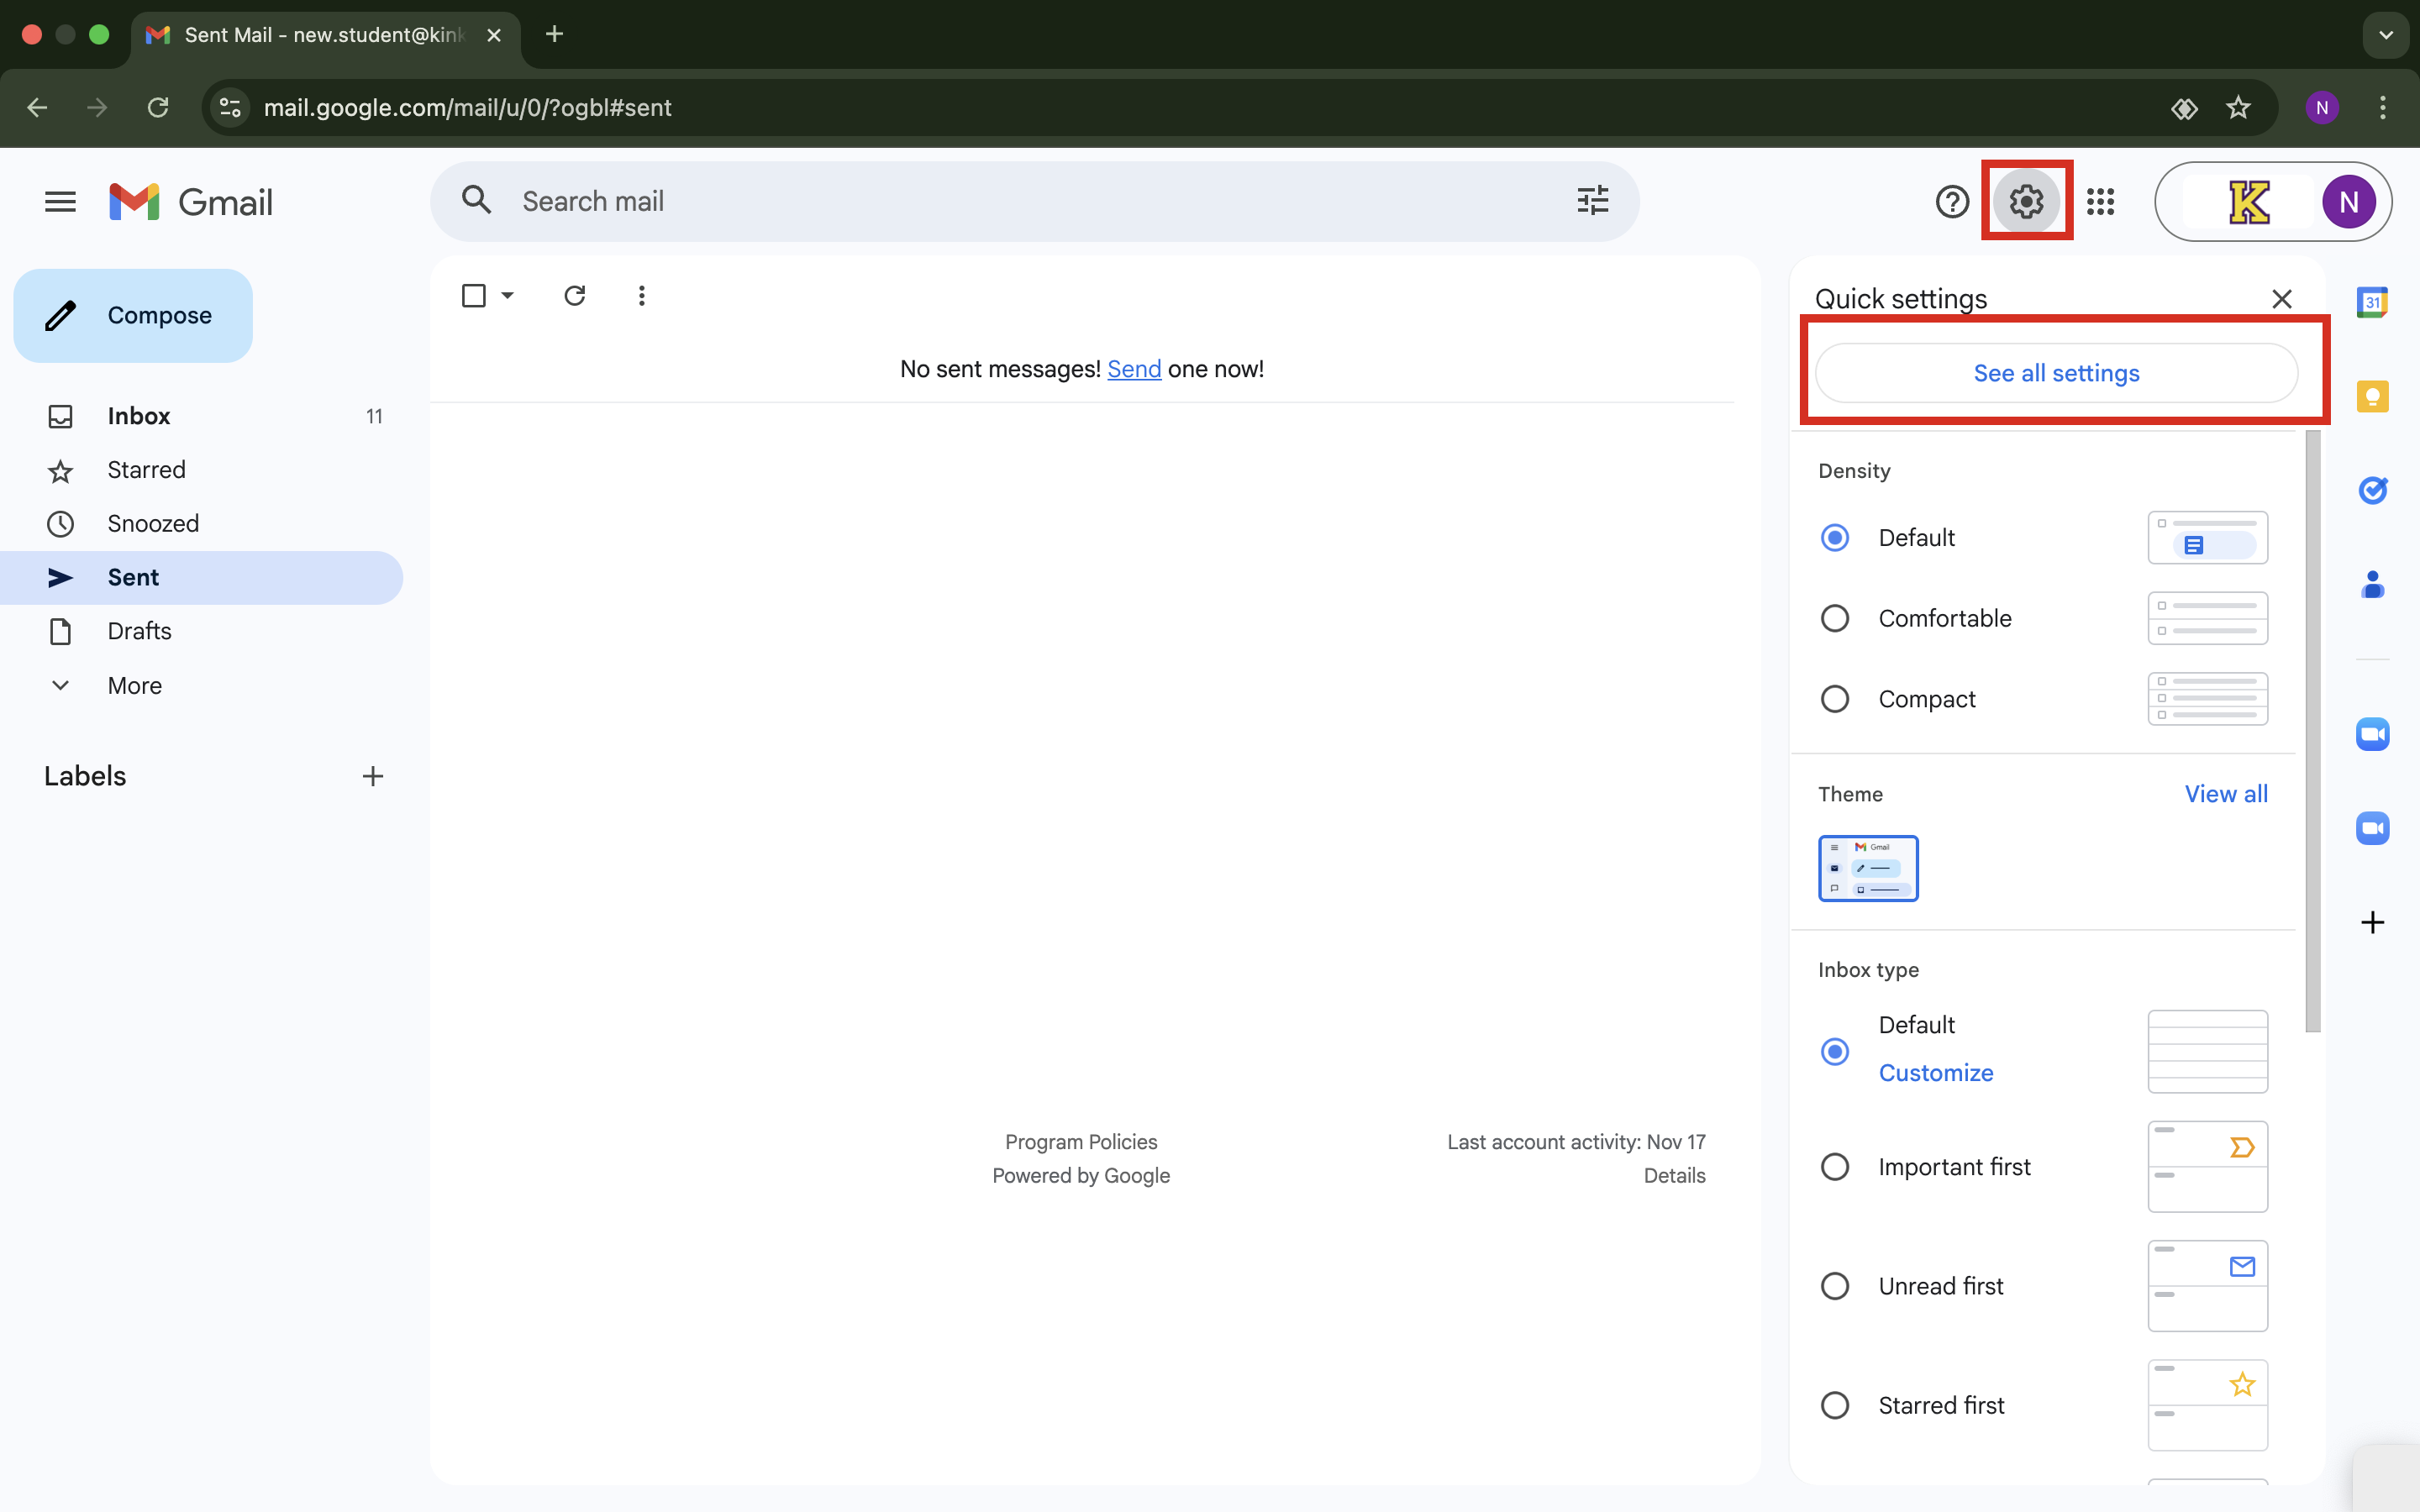Open the Google apps grid
Viewport: 2420px width, 1512px height.
pos(2100,202)
